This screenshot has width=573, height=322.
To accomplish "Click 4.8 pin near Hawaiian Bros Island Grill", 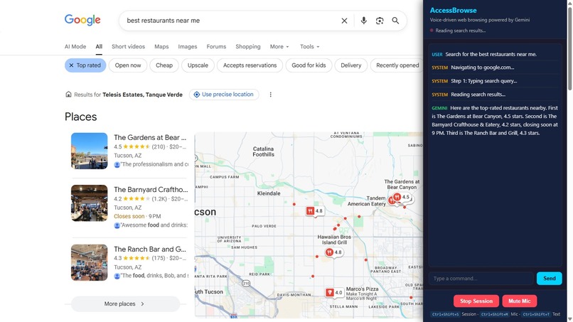I will coord(333,252).
